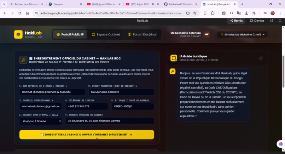Bookmark this page with star icon
The image size is (285, 154).
(195, 13)
